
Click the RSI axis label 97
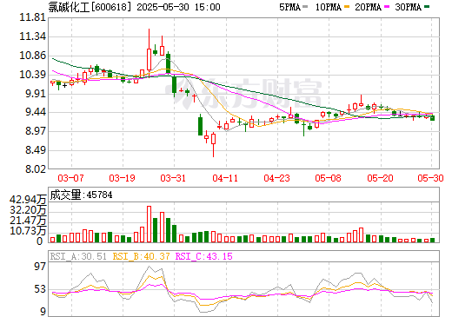tap(40, 267)
